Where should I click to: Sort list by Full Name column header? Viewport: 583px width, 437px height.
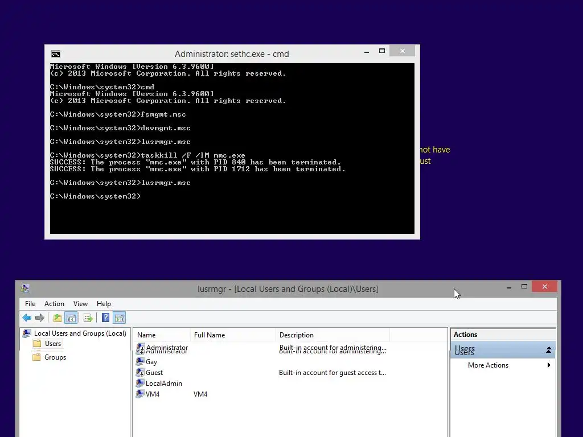(x=233, y=335)
